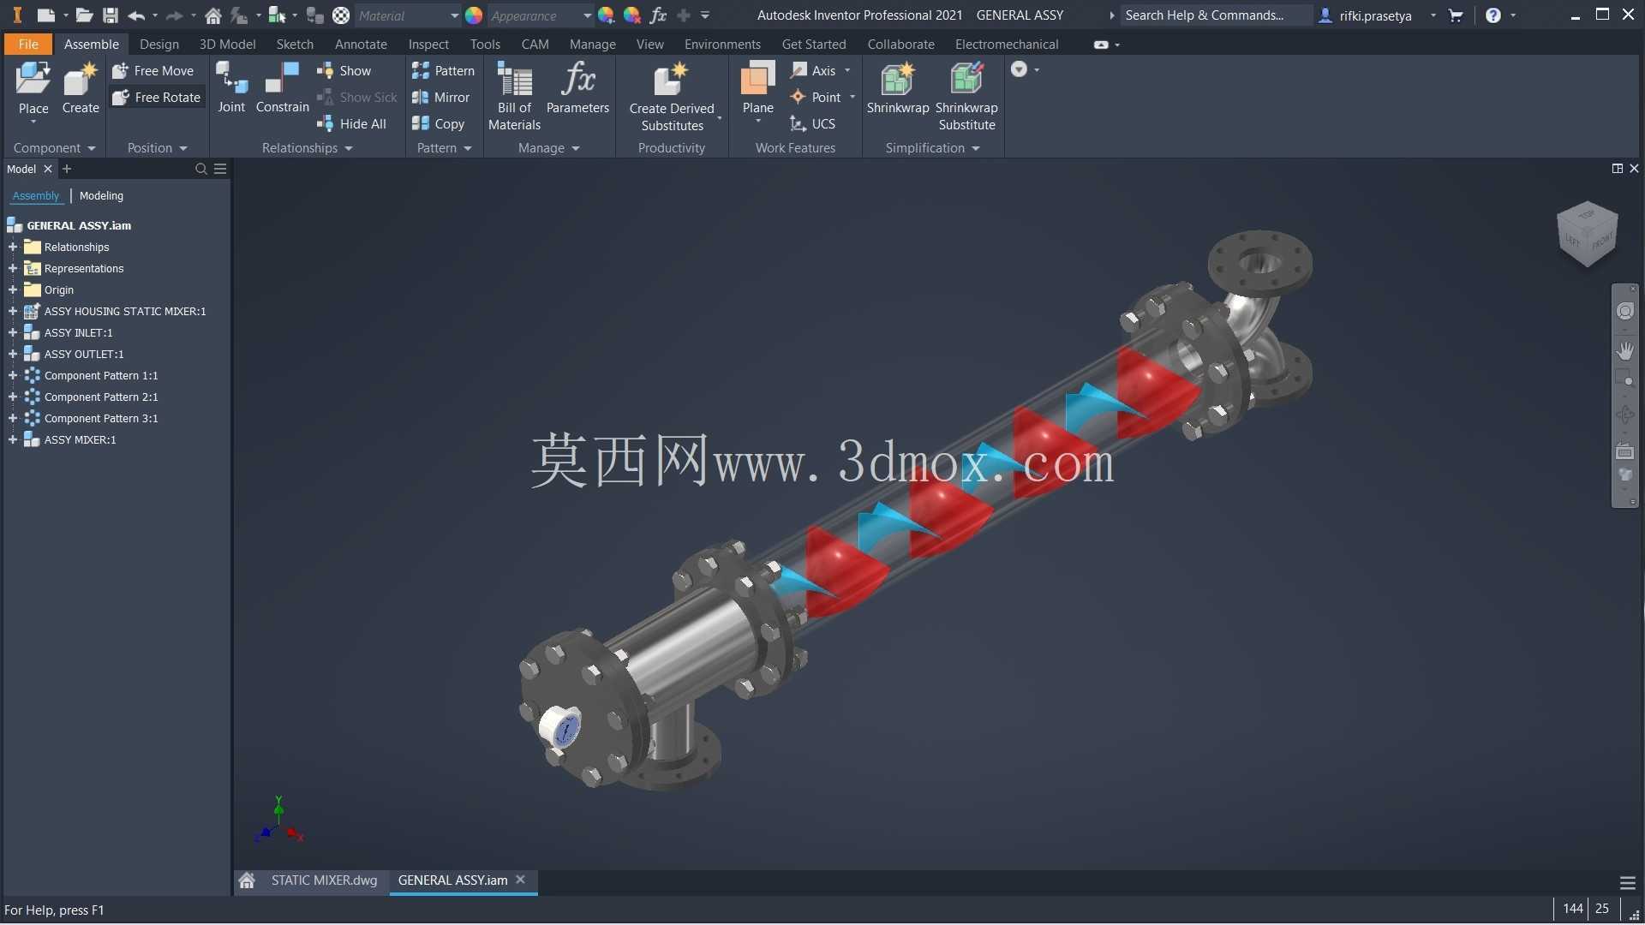Switch to the 3D Model ribbon tab

pos(227,44)
